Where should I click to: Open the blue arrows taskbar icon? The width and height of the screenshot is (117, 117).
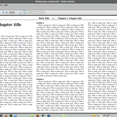tap(16, 116)
